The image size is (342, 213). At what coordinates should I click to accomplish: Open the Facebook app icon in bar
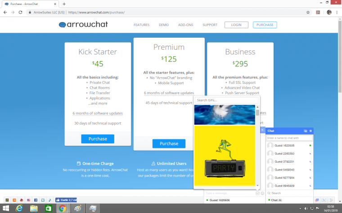pos(36,200)
